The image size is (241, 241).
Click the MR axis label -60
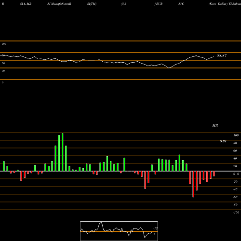click(x=235, y=197)
